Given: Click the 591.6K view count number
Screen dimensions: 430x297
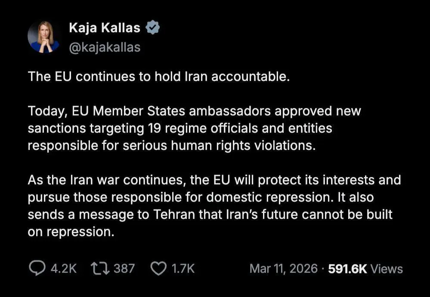Looking at the screenshot, I should pos(347,269).
